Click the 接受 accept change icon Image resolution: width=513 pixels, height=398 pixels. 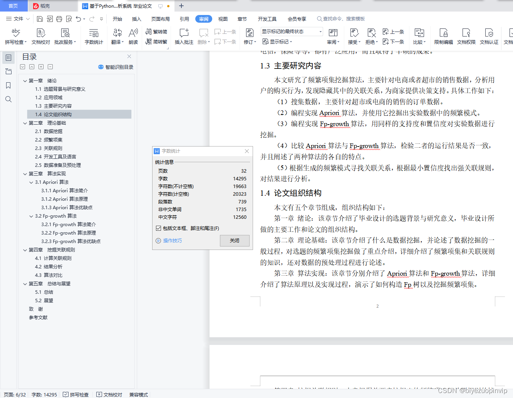[354, 33]
